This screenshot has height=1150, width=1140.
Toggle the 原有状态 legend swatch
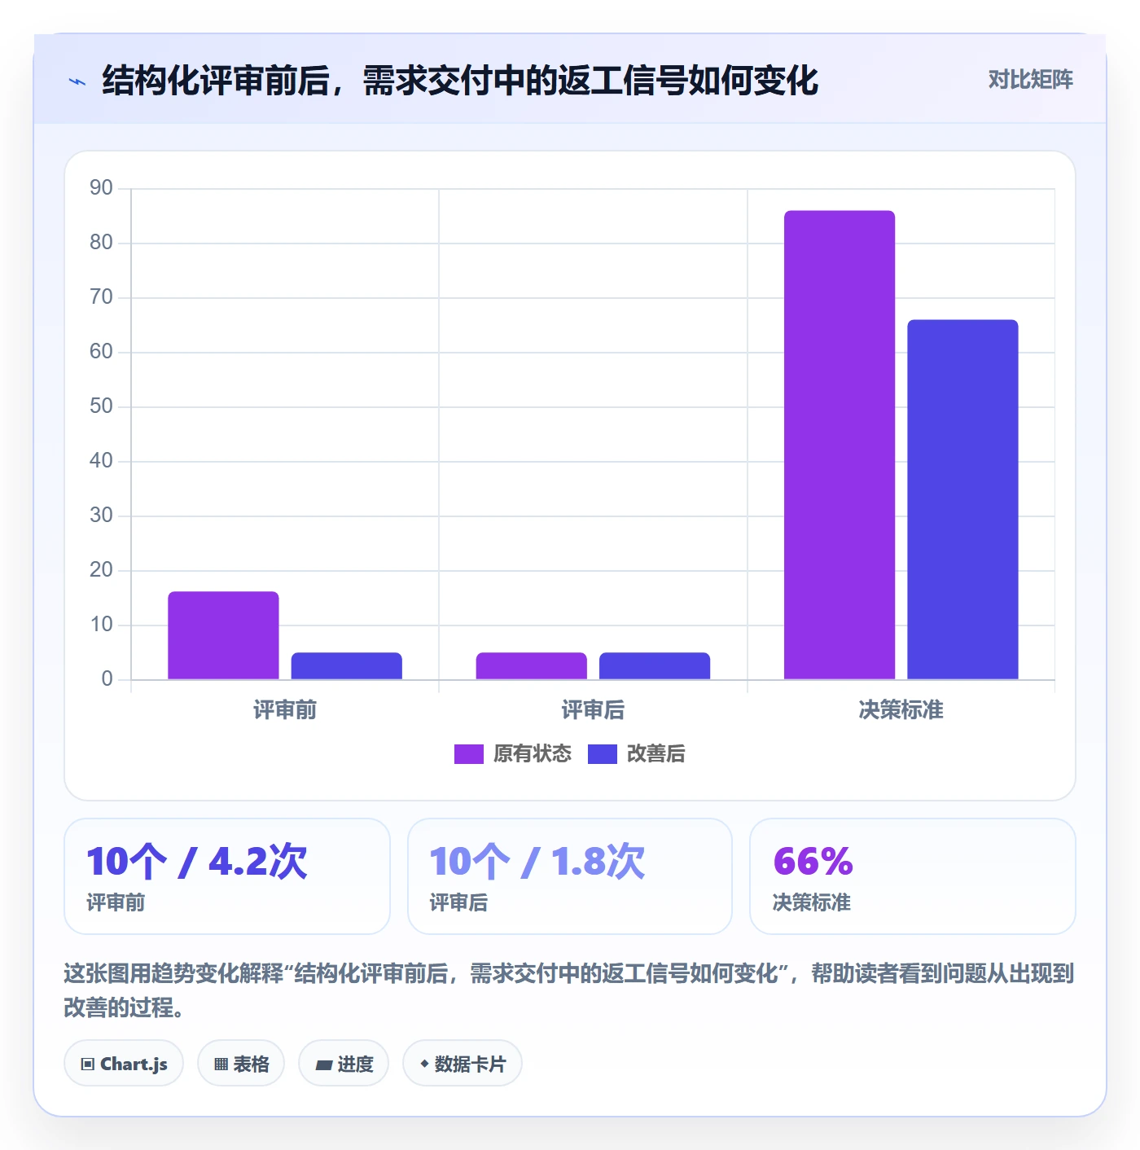pyautogui.click(x=468, y=754)
